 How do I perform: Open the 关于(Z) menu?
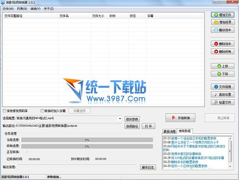coord(49,9)
